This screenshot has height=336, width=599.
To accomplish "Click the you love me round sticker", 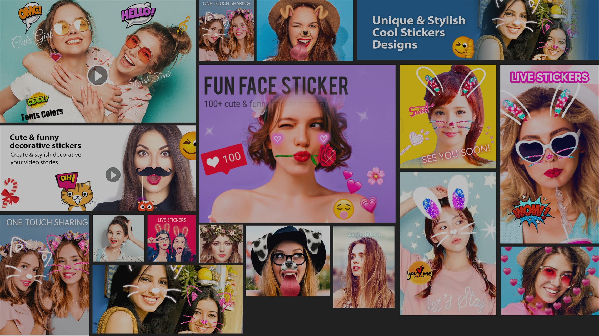I will click(420, 273).
